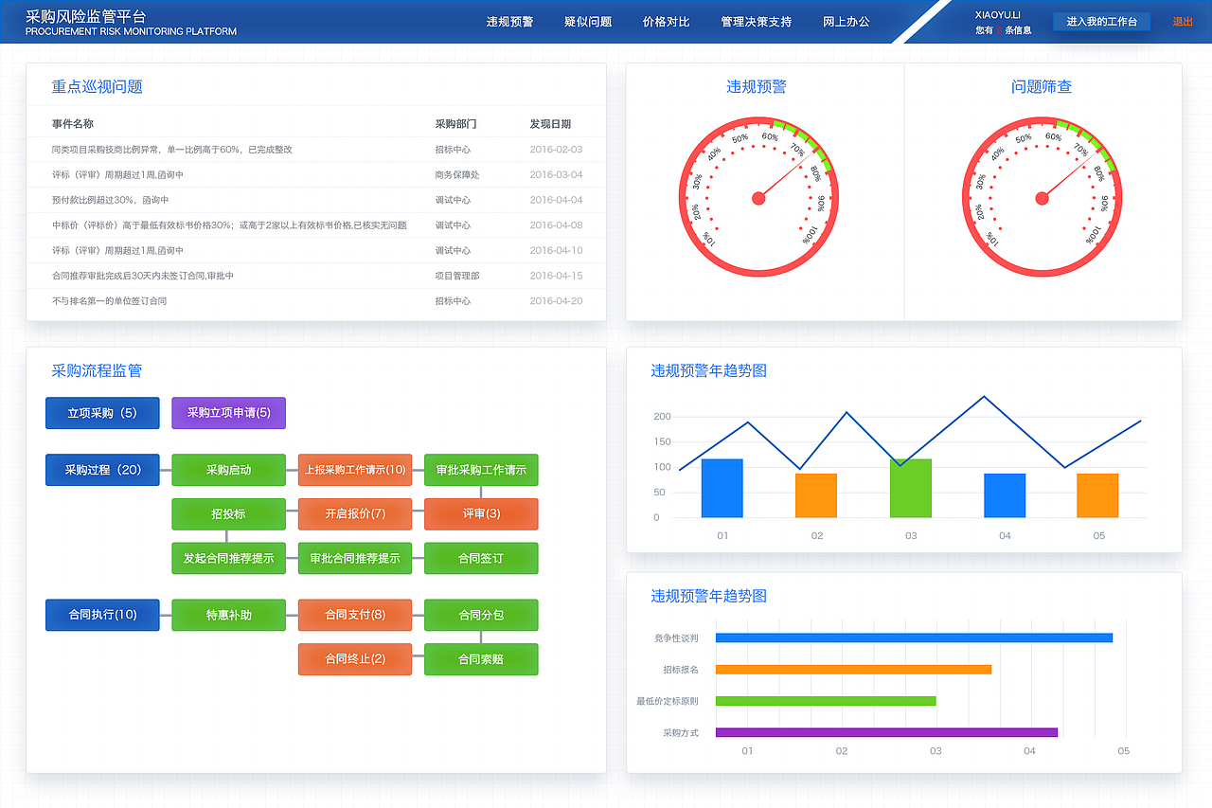The width and height of the screenshot is (1212, 808).
Task: Click the 退出 logout link
Action: 1183,20
